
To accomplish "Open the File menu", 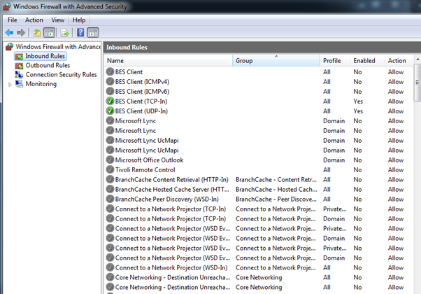I will 13,20.
